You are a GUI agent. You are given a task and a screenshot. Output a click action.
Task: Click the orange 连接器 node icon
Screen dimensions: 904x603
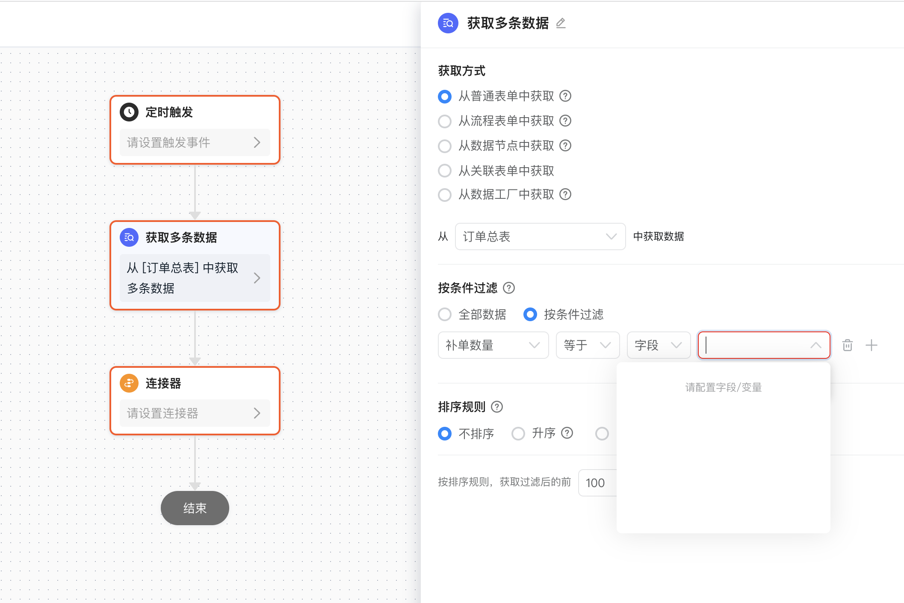129,383
